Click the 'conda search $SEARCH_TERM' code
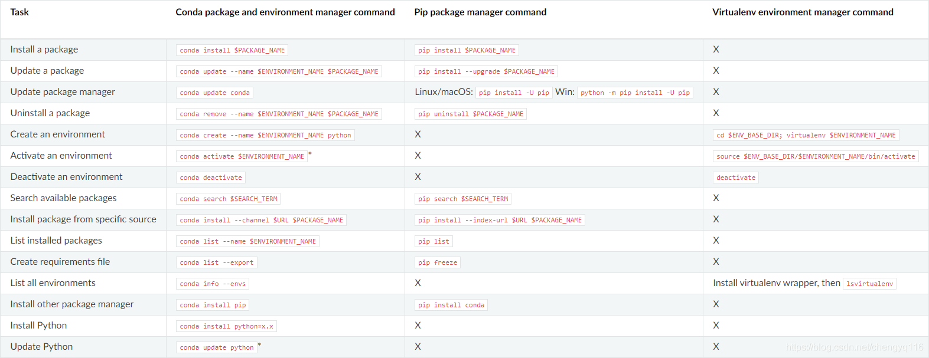The image size is (929, 358). tap(229, 199)
